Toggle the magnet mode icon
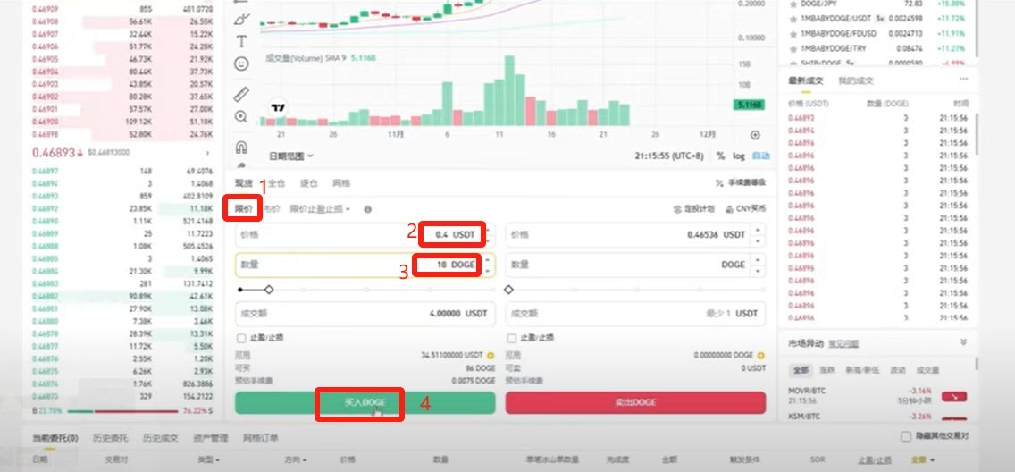The height and width of the screenshot is (472, 1015). pyautogui.click(x=241, y=147)
